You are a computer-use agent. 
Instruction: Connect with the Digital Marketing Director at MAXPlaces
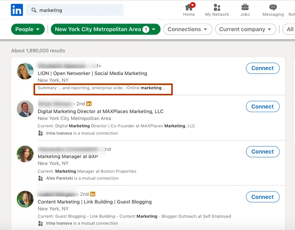pos(263,107)
